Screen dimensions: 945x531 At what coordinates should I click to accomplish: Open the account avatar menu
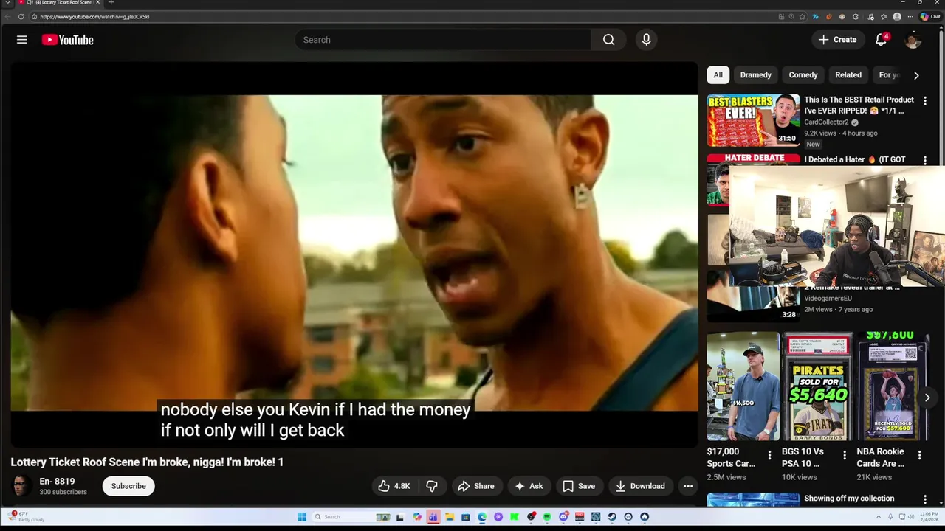click(x=913, y=40)
